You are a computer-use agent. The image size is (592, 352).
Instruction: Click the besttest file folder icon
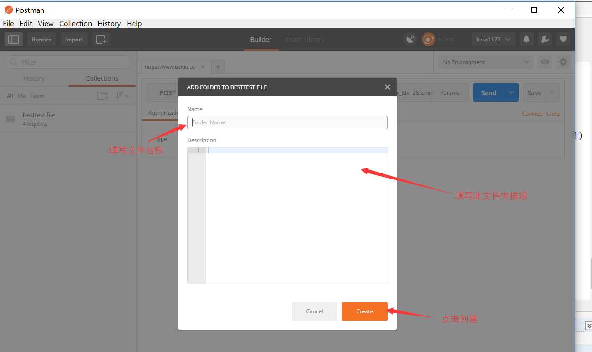click(10, 119)
